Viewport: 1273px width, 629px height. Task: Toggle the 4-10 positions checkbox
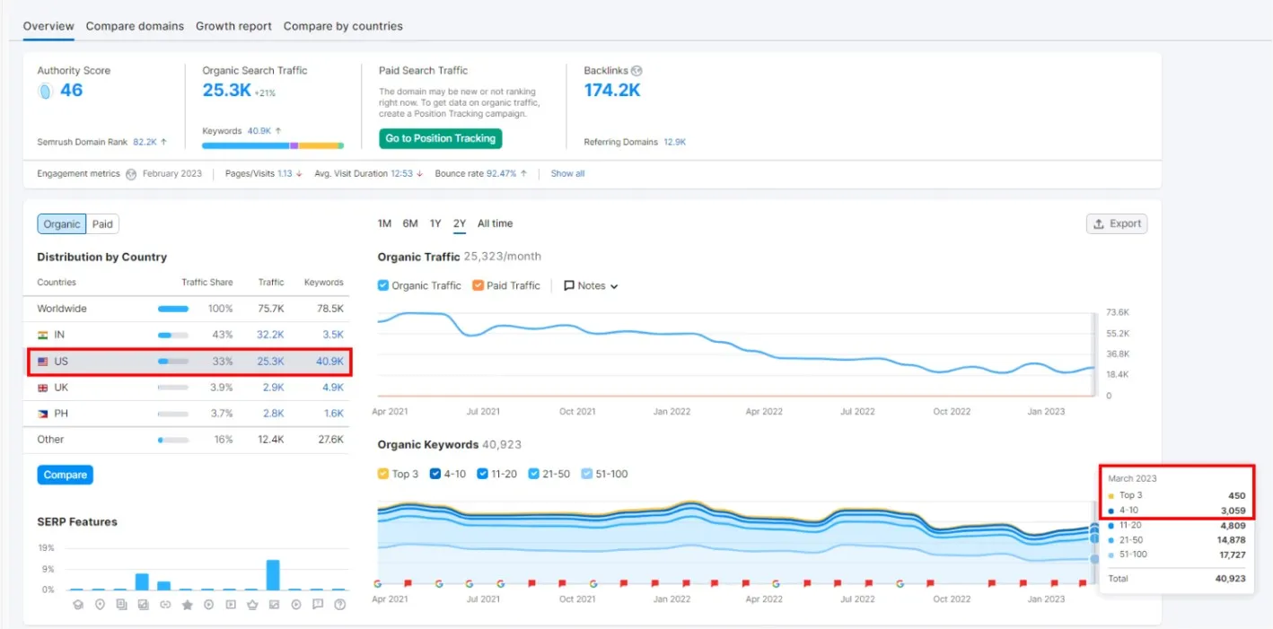tap(435, 474)
